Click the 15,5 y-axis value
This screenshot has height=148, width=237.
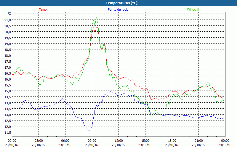pos(8,85)
